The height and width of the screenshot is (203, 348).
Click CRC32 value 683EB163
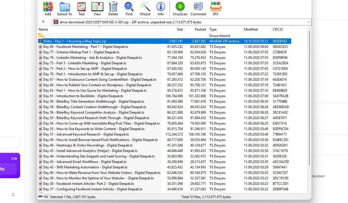tap(280, 41)
